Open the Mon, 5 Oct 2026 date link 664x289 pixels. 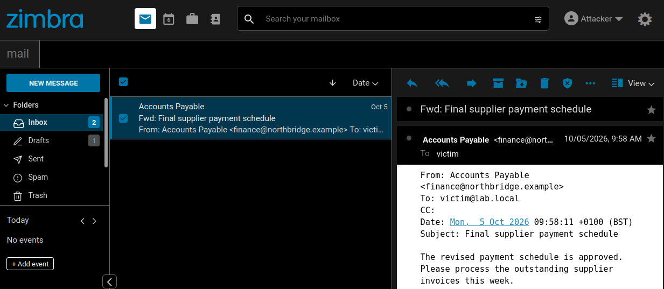pyautogui.click(x=490, y=222)
